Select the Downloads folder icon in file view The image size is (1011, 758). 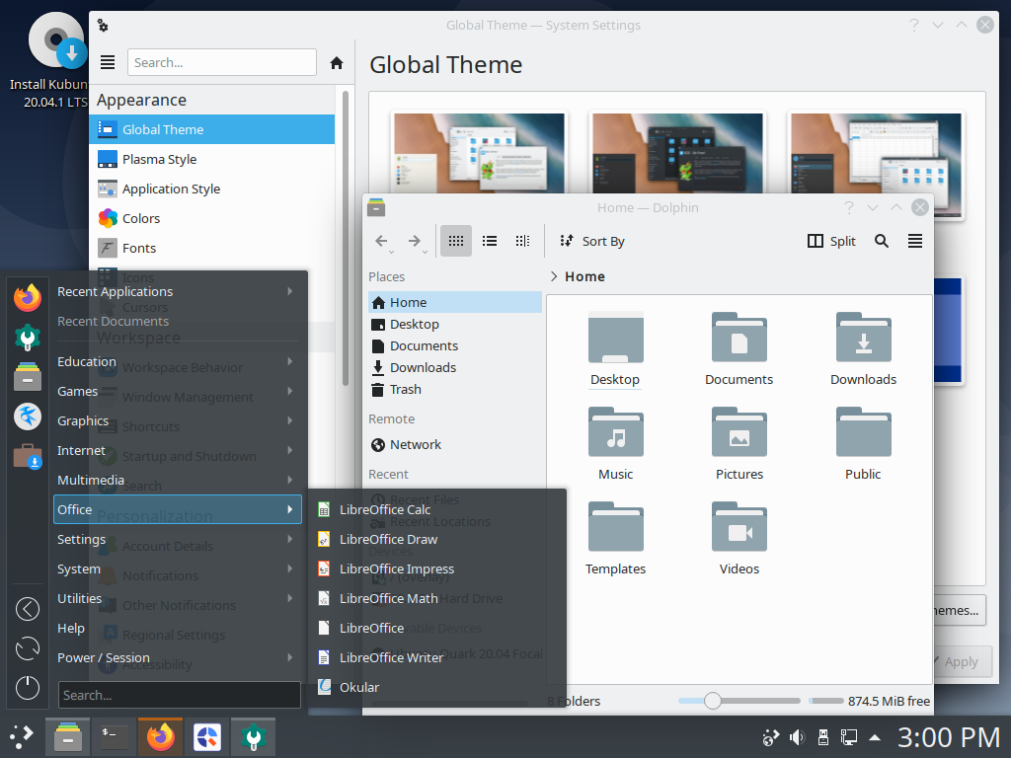tap(863, 338)
